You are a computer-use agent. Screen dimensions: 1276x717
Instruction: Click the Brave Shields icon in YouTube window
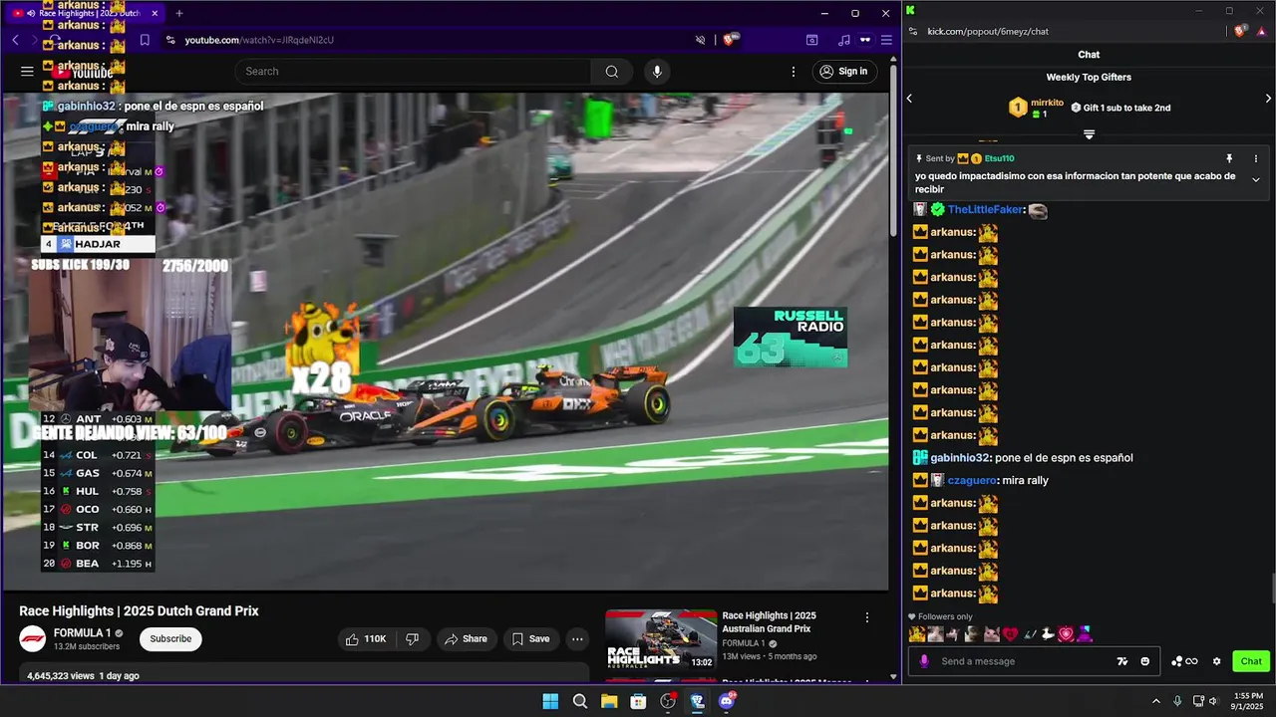point(731,40)
